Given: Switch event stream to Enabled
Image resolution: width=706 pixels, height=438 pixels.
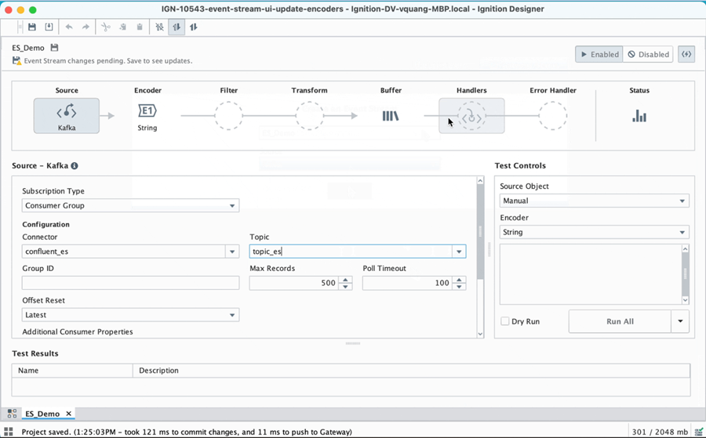Looking at the screenshot, I should [x=599, y=54].
